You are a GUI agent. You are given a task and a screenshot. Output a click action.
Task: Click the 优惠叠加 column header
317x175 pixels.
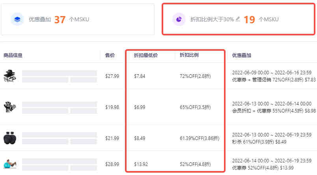(242, 55)
